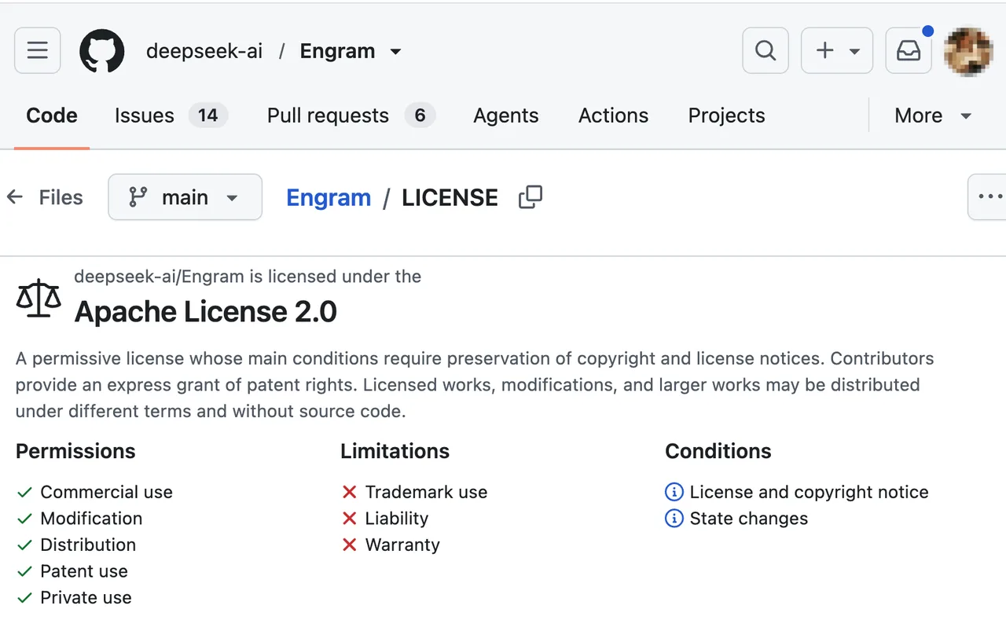Open the Pull requests tab

(x=351, y=116)
